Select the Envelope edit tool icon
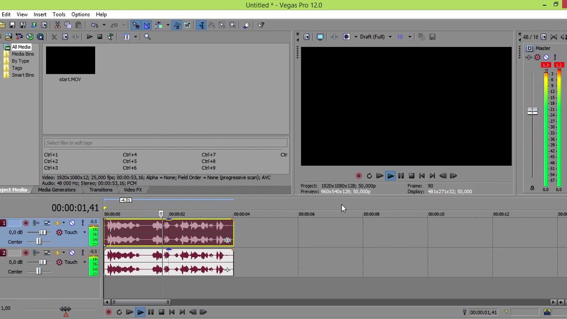Viewport: 567px width, 319px height. coord(211,25)
